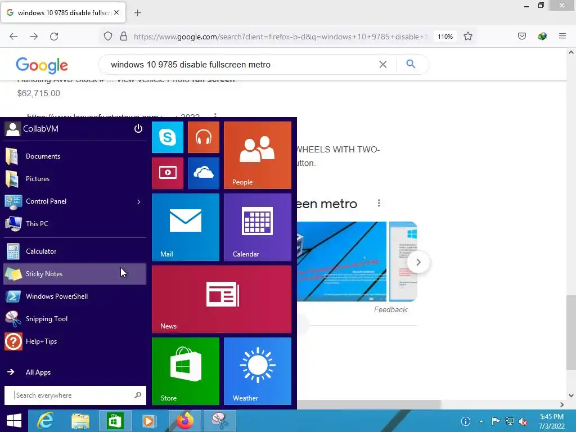Click the tracking protection shield icon
Screen dimensions: 576x432
107,37
